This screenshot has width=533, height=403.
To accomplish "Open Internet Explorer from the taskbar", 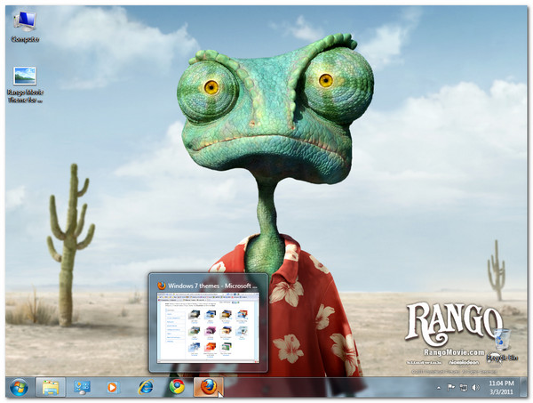I will pyautogui.click(x=146, y=387).
